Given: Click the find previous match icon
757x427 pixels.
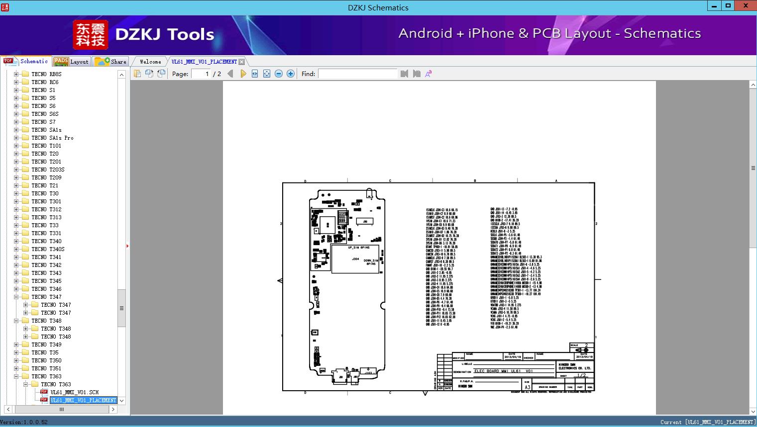Looking at the screenshot, I should [404, 74].
